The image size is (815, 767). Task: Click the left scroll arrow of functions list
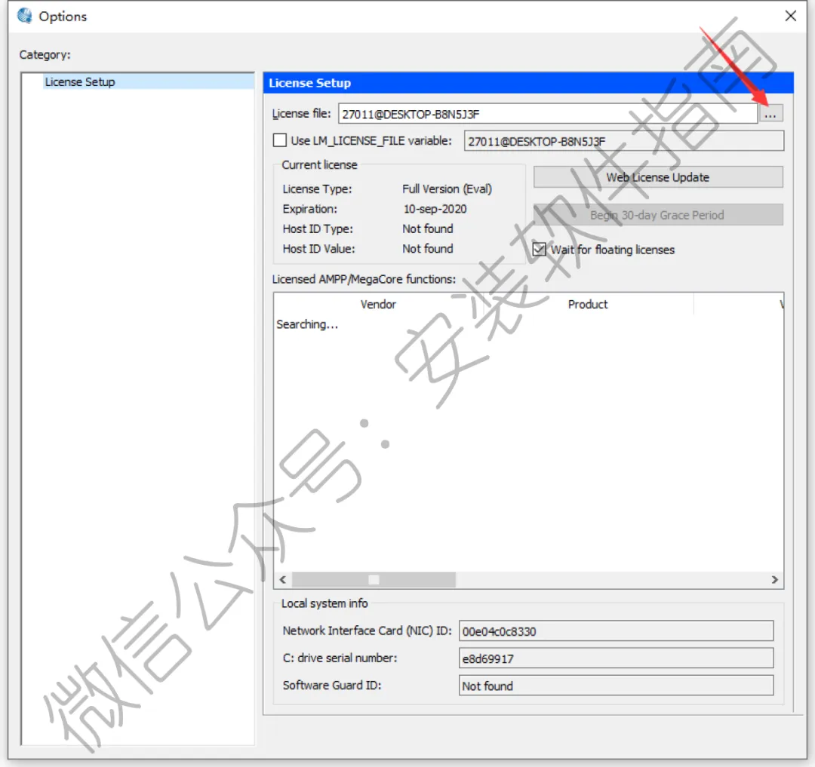(283, 579)
